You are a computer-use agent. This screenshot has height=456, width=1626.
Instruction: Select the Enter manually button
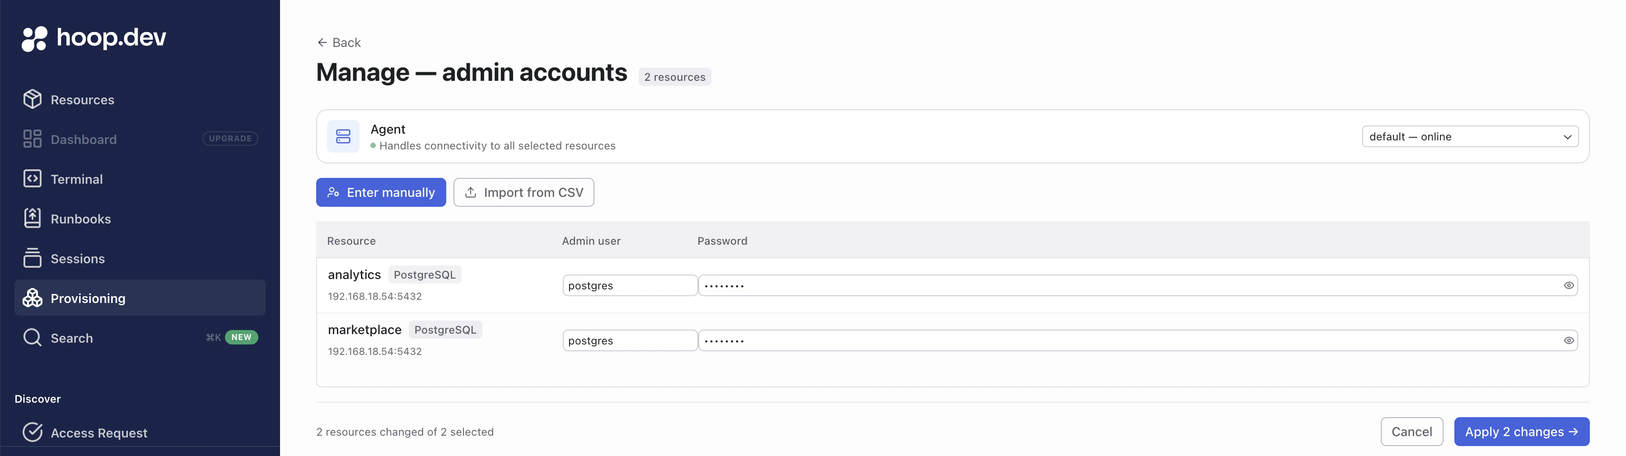click(x=381, y=192)
